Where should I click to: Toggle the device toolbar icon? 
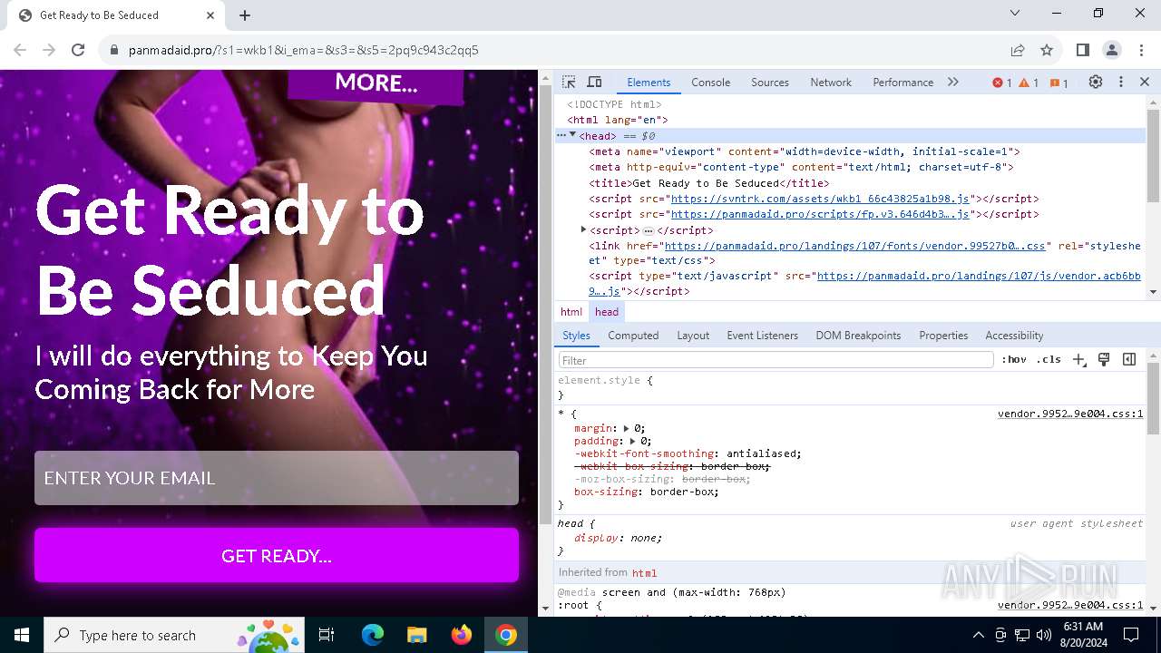point(594,82)
